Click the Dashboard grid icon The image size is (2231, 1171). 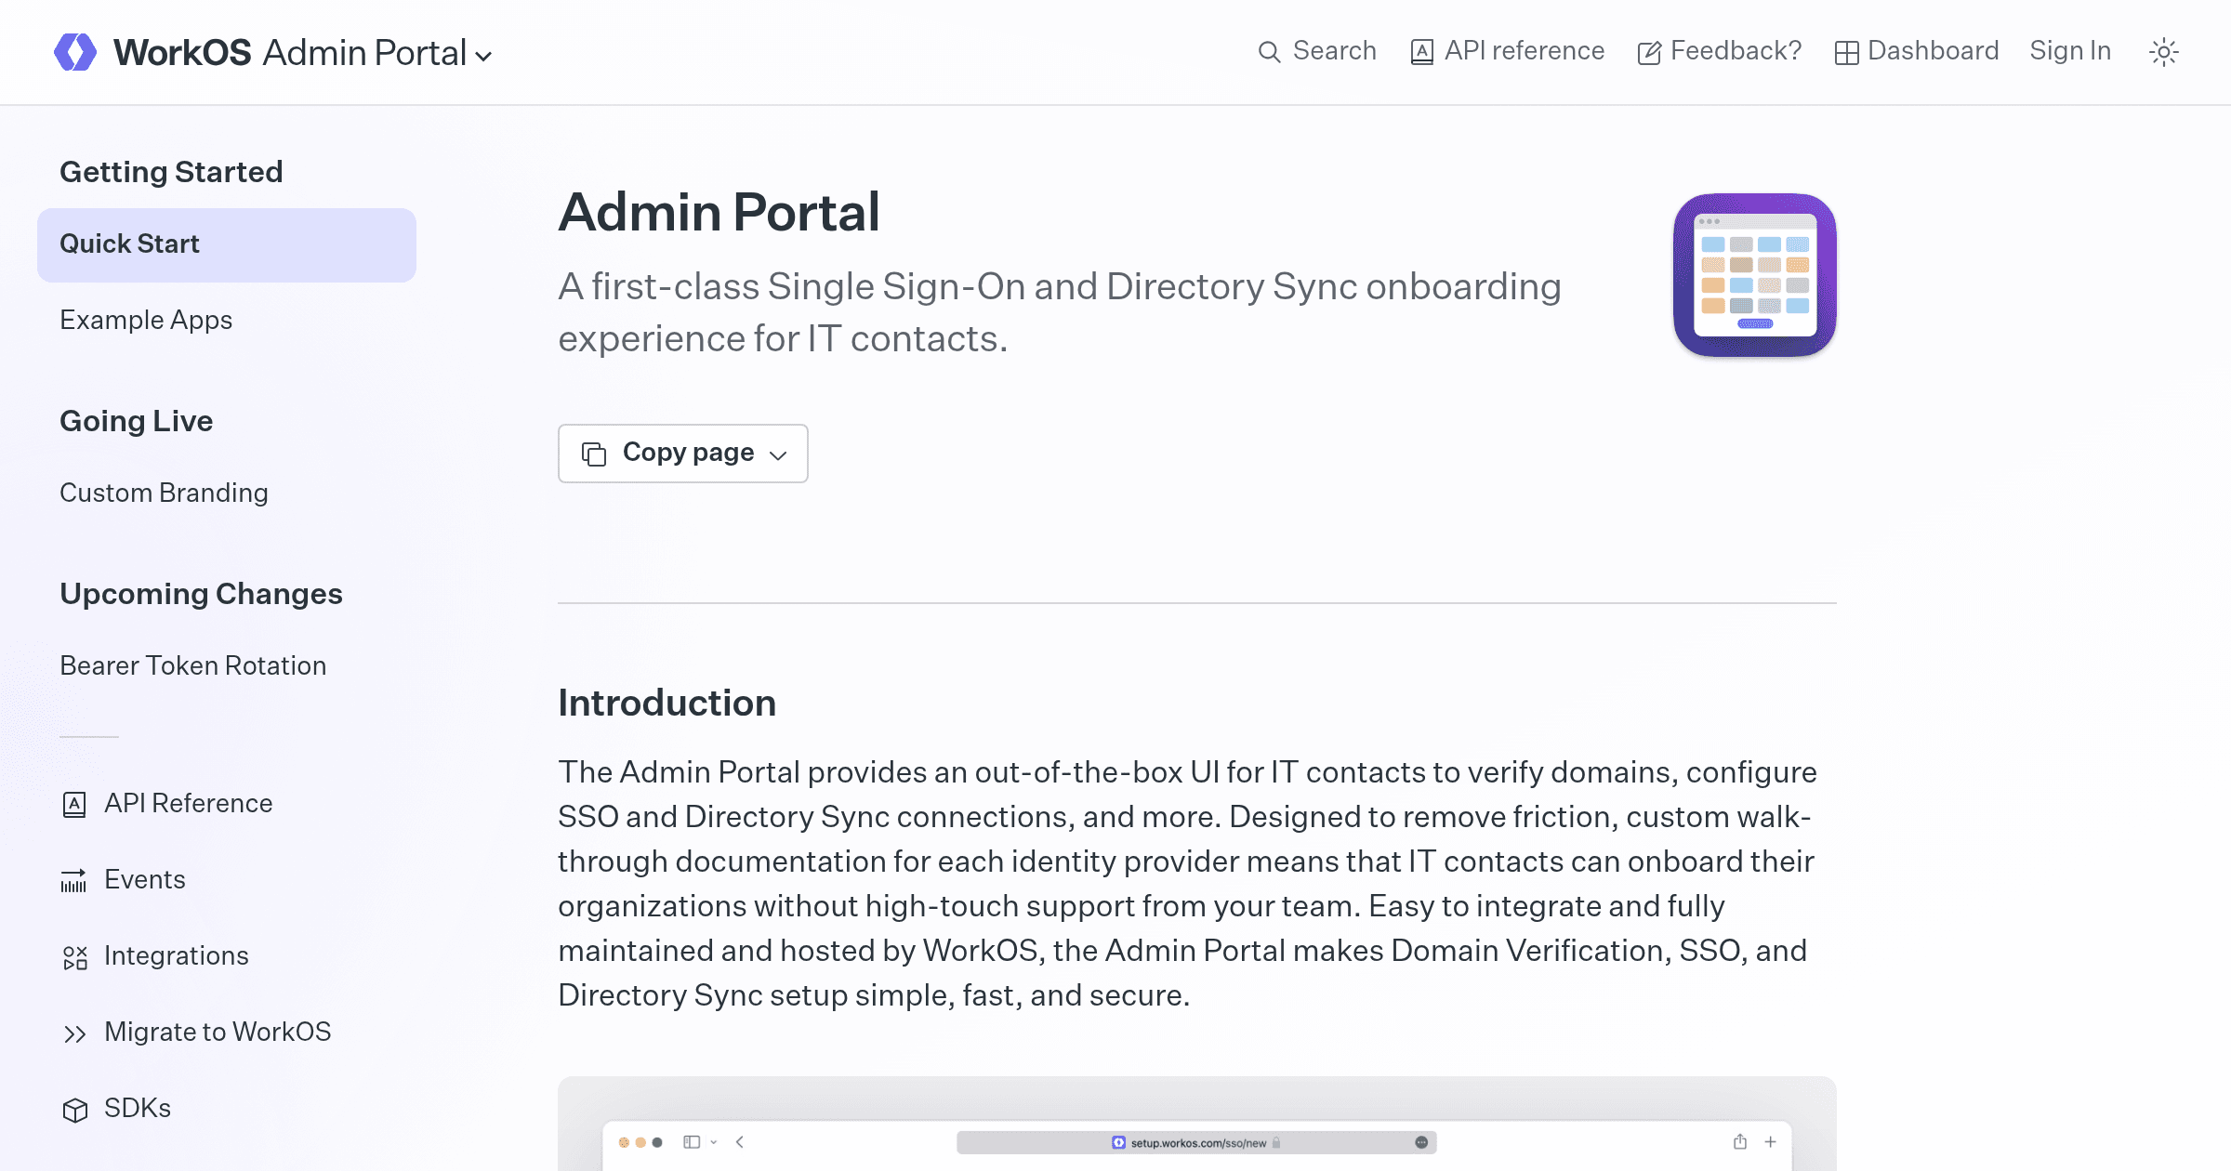[1846, 53]
